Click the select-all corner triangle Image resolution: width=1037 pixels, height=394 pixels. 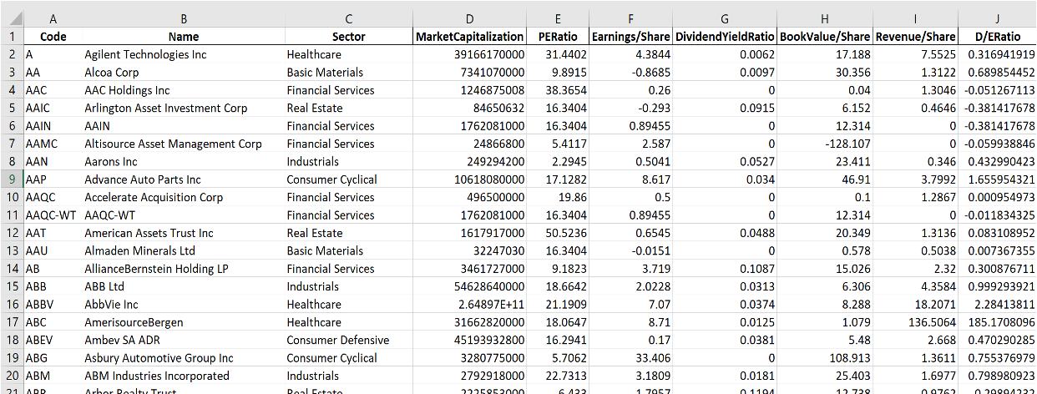[x=12, y=18]
